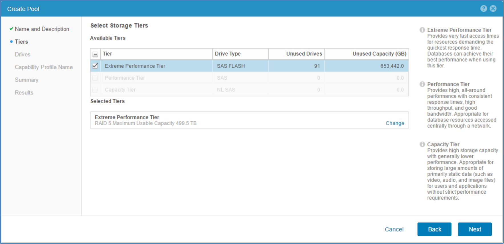Viewport: 504px width, 244px height.
Task: Click the Cancel link
Action: tap(394, 229)
